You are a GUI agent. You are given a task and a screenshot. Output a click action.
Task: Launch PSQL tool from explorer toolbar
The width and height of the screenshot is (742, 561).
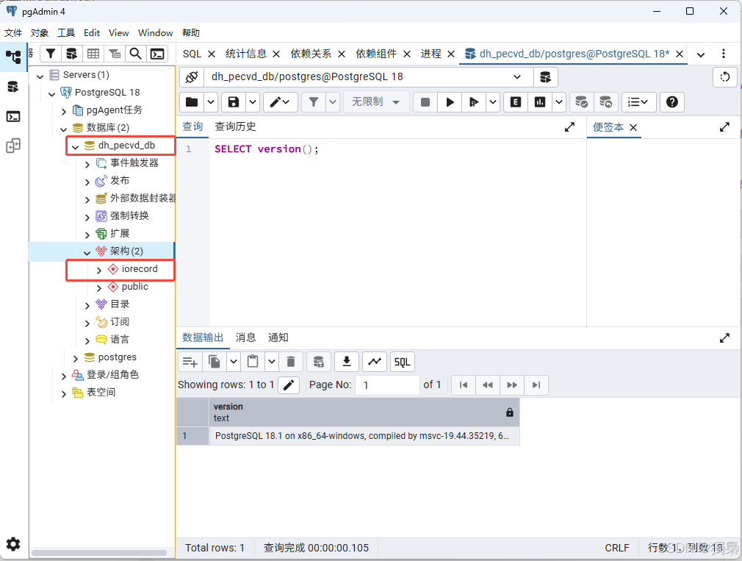[x=157, y=54]
